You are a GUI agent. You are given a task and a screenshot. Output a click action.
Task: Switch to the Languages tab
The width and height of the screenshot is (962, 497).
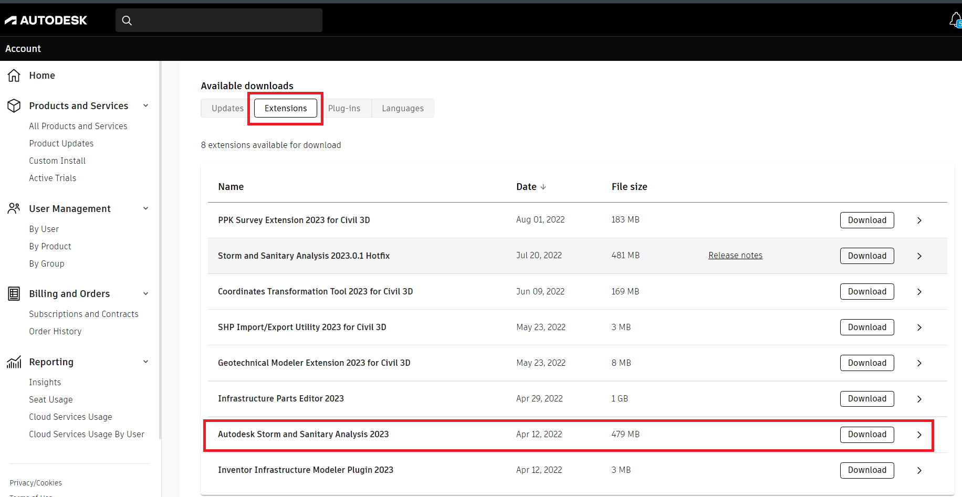(403, 108)
